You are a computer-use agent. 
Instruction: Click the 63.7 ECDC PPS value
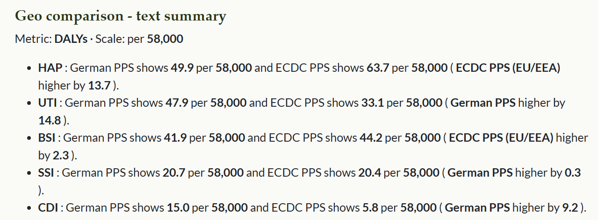[377, 68]
